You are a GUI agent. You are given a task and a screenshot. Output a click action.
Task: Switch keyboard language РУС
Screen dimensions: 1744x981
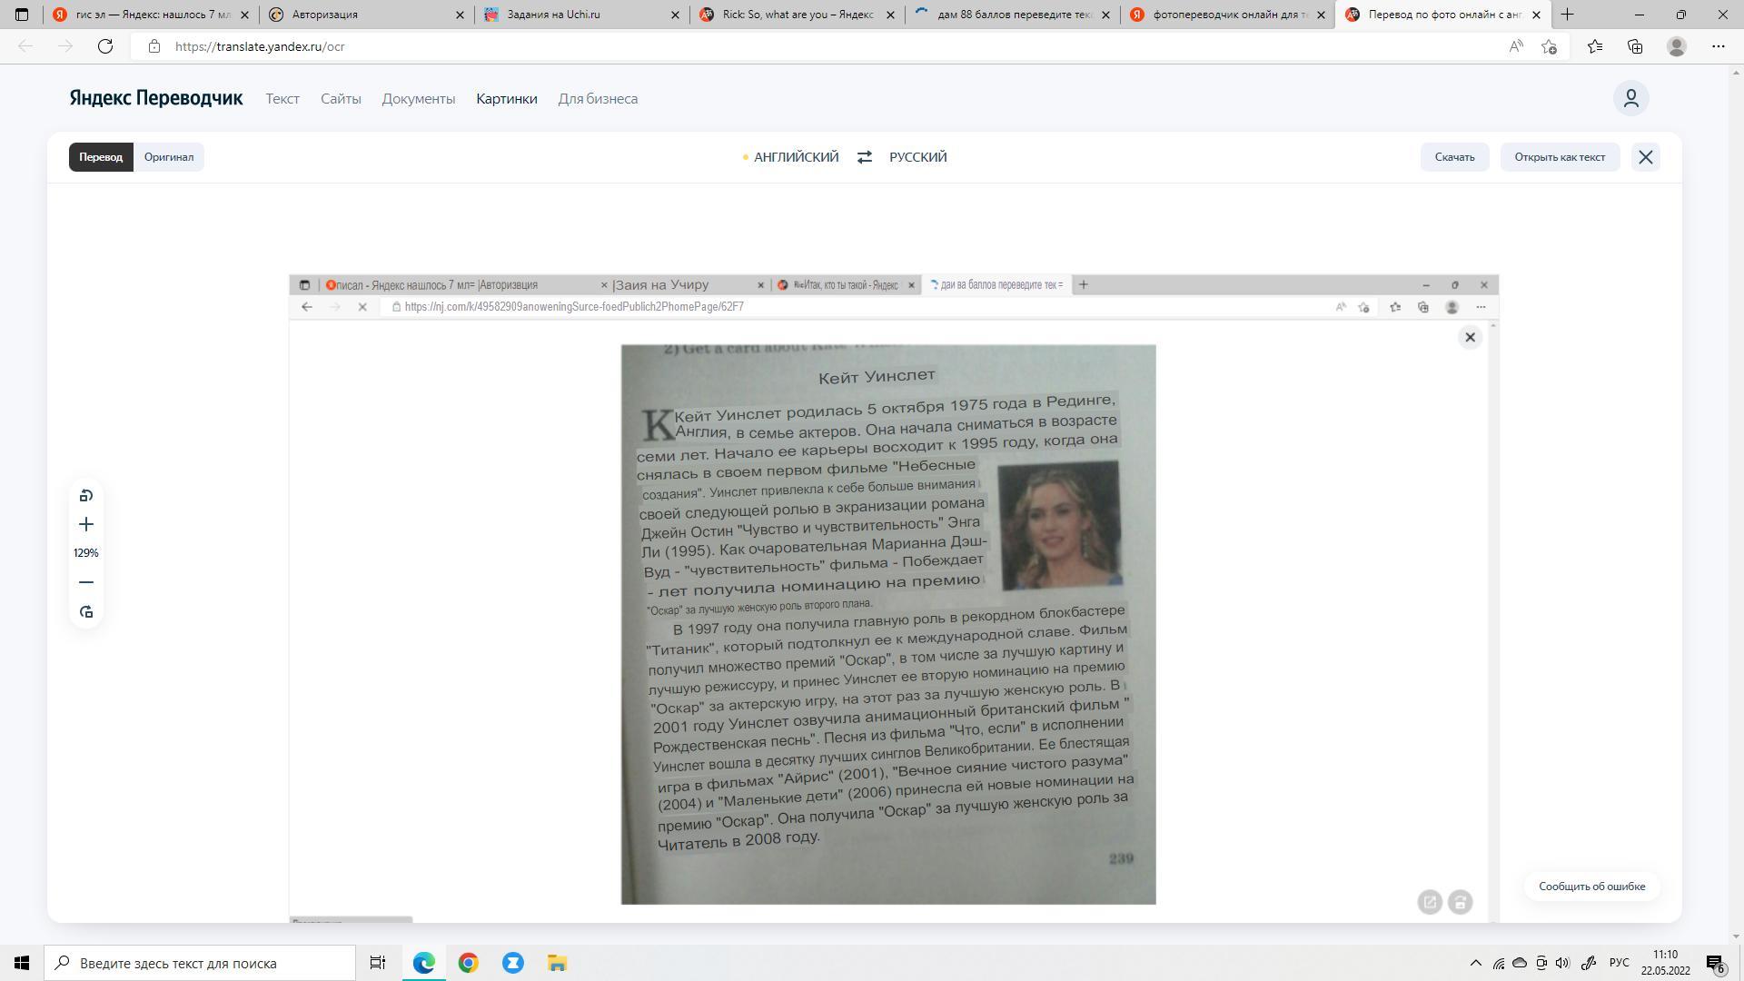click(1620, 963)
